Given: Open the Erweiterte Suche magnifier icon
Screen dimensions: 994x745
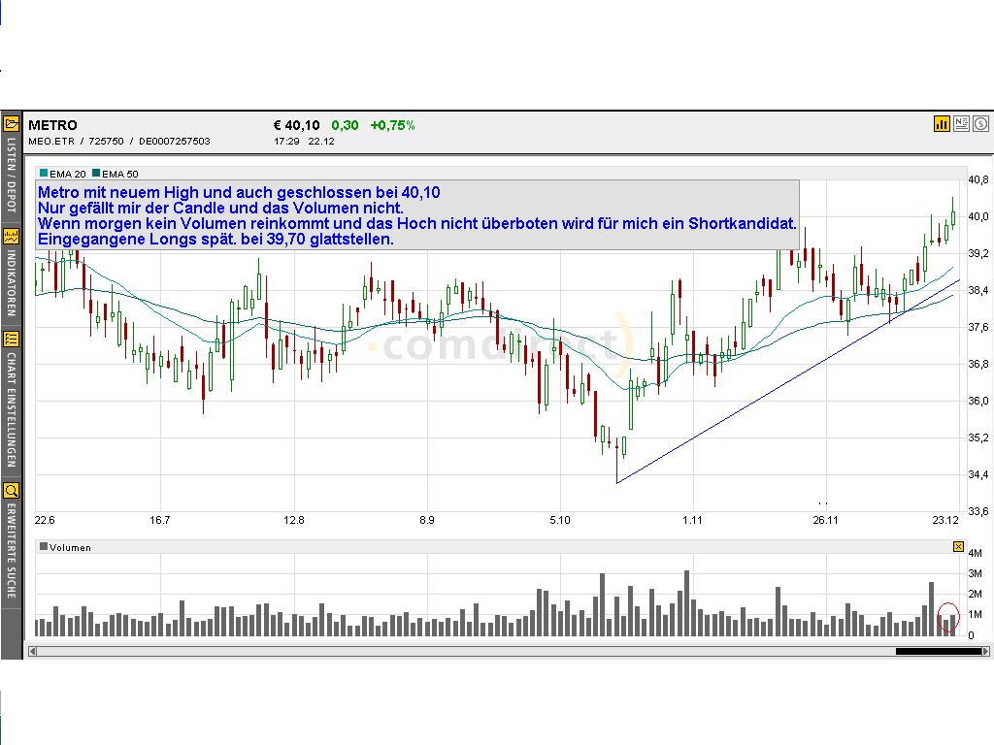Looking at the screenshot, I should 11,490.
